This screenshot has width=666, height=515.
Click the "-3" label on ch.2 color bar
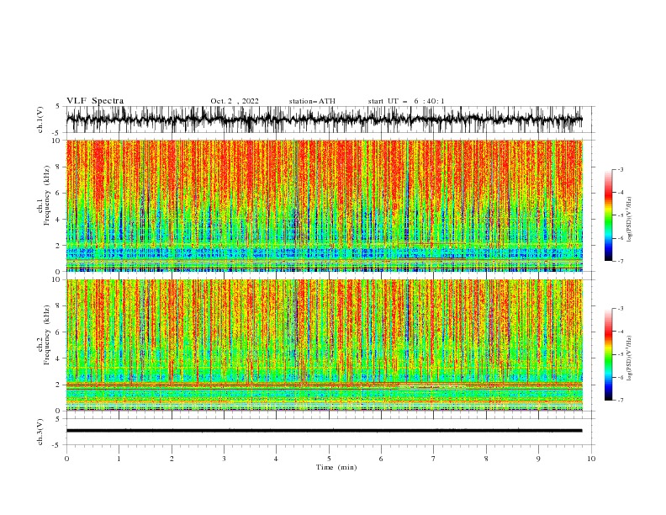(x=620, y=309)
